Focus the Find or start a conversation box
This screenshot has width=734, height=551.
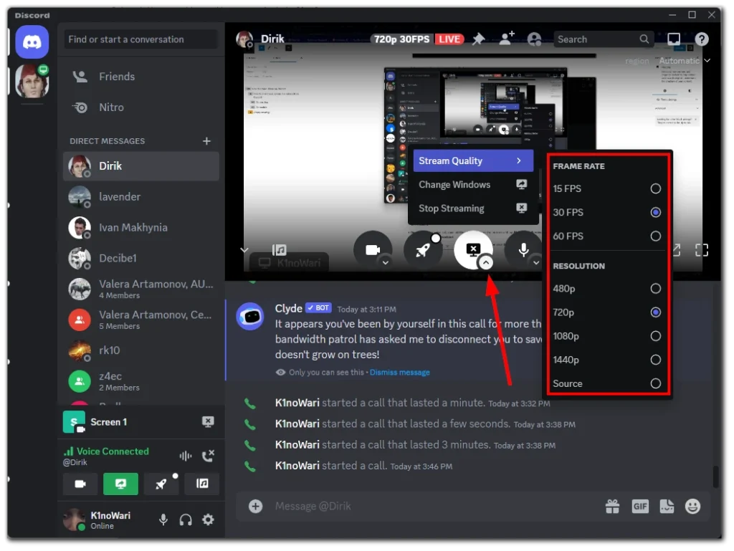click(x=141, y=39)
